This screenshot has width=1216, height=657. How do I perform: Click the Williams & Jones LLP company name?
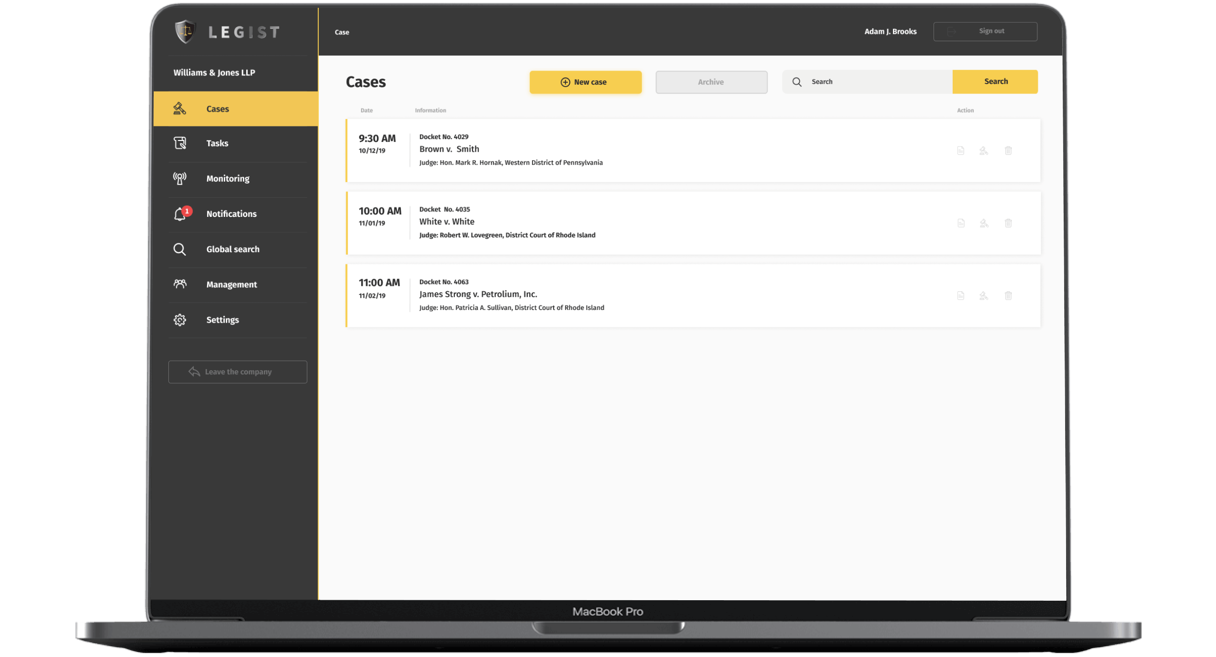pyautogui.click(x=214, y=72)
